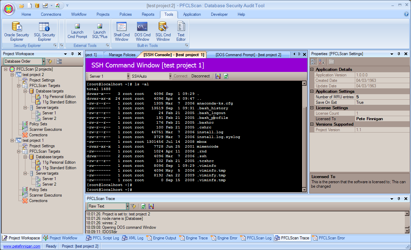Image resolution: width=411 pixels, height=250 pixels.
Task: Open the SSHAuto connection type dropdown
Action: [x=170, y=76]
